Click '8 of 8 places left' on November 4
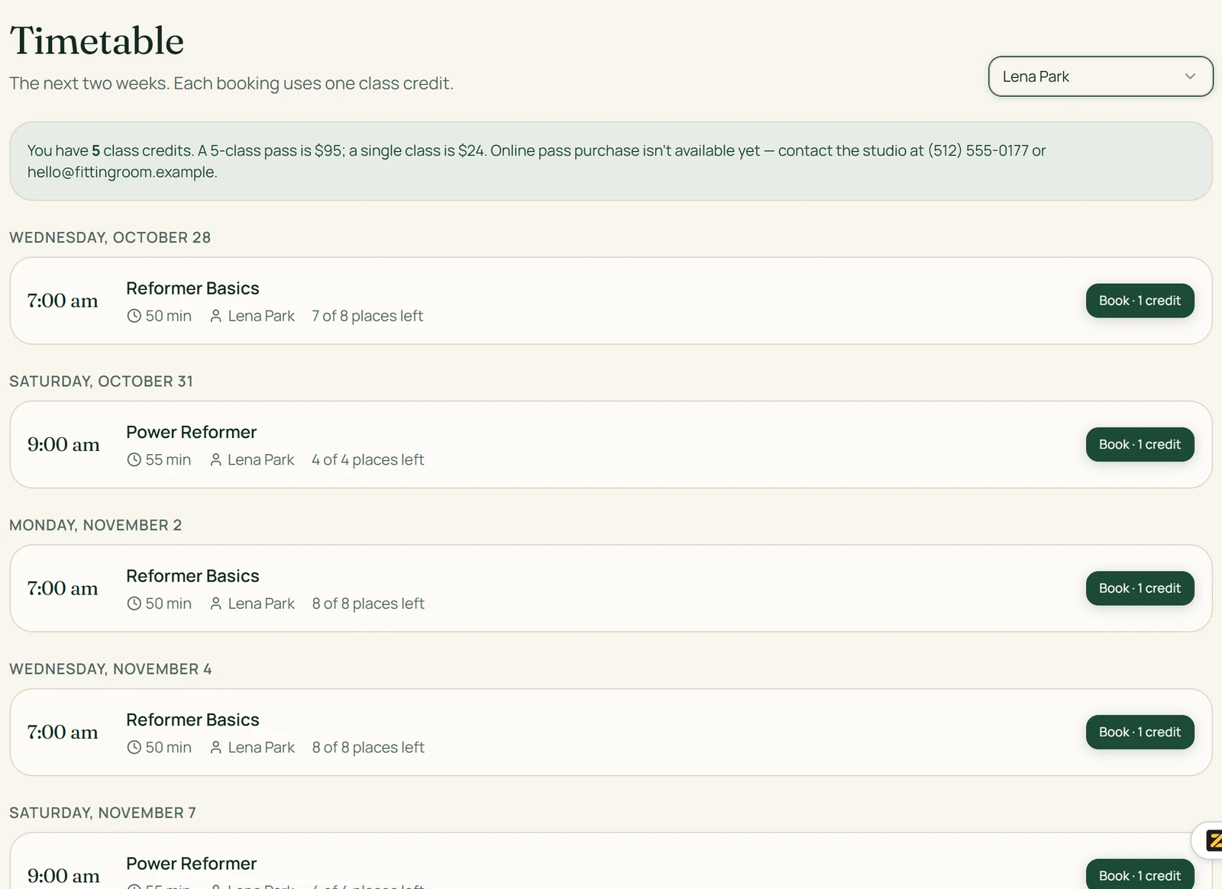This screenshot has height=889, width=1222. [x=368, y=747]
